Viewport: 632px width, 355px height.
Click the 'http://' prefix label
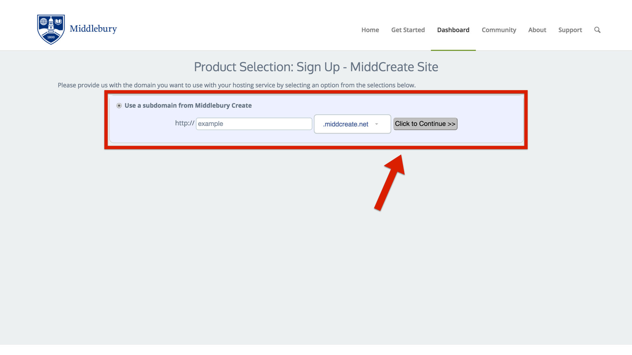[x=184, y=123]
